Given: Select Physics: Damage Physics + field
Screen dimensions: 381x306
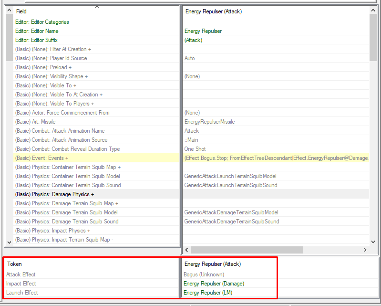Looking at the screenshot, I should coord(96,194).
